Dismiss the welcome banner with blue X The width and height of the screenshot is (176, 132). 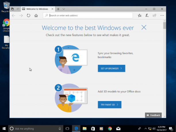tap(144, 28)
